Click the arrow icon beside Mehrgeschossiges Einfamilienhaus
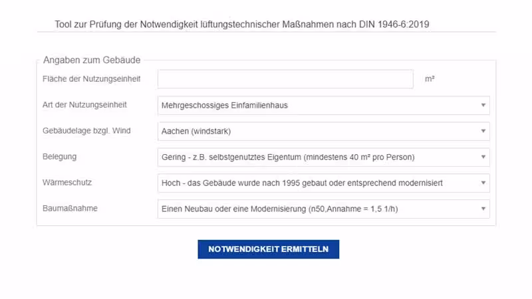 pyautogui.click(x=483, y=105)
